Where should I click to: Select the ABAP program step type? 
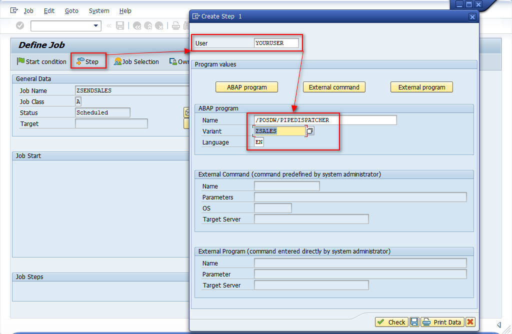tap(246, 86)
